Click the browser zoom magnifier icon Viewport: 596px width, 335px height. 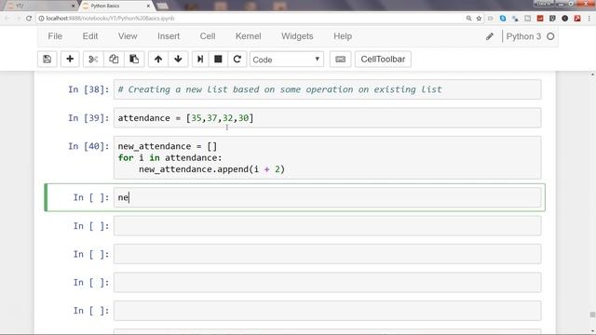pos(468,19)
